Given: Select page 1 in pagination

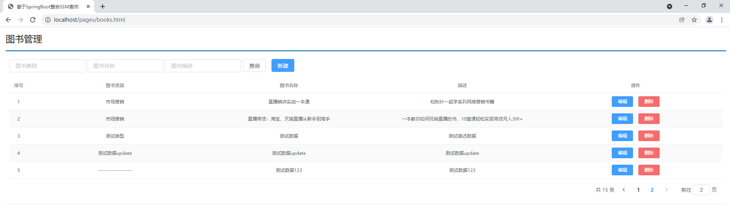Looking at the screenshot, I should click(638, 190).
